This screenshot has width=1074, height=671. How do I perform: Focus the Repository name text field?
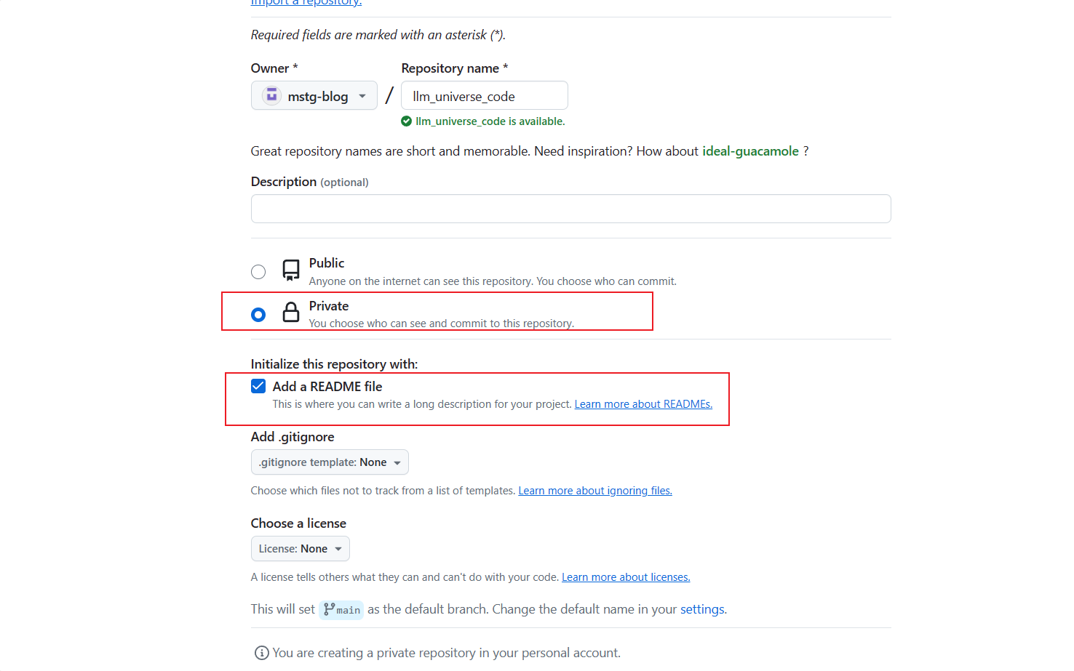484,96
